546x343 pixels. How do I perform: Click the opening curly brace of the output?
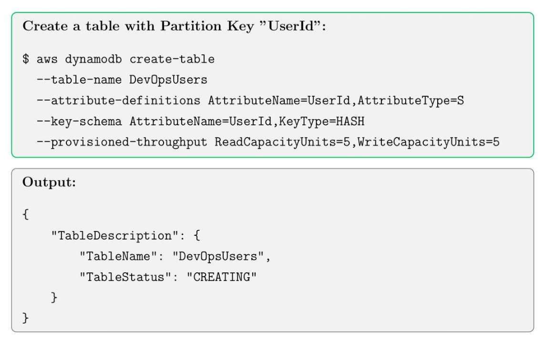25,214
